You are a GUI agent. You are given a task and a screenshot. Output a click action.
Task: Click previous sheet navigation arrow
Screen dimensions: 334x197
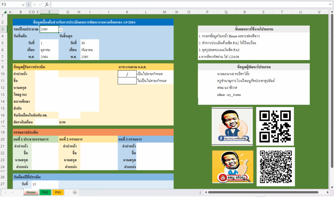(x=6, y=192)
